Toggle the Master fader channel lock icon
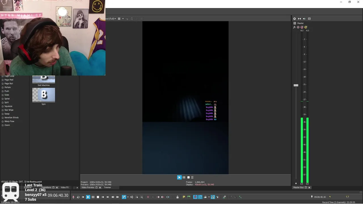 coord(296,183)
